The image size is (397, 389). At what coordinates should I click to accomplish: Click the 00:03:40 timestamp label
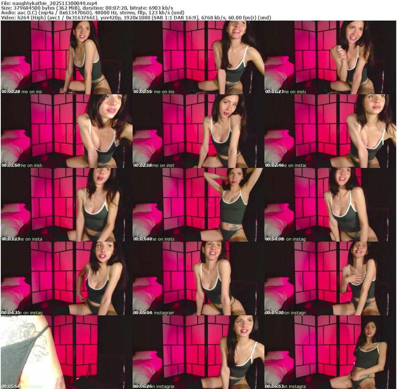click(143, 239)
